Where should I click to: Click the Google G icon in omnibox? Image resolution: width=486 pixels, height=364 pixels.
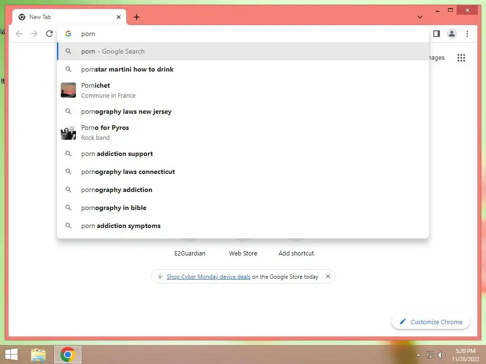pyautogui.click(x=68, y=34)
